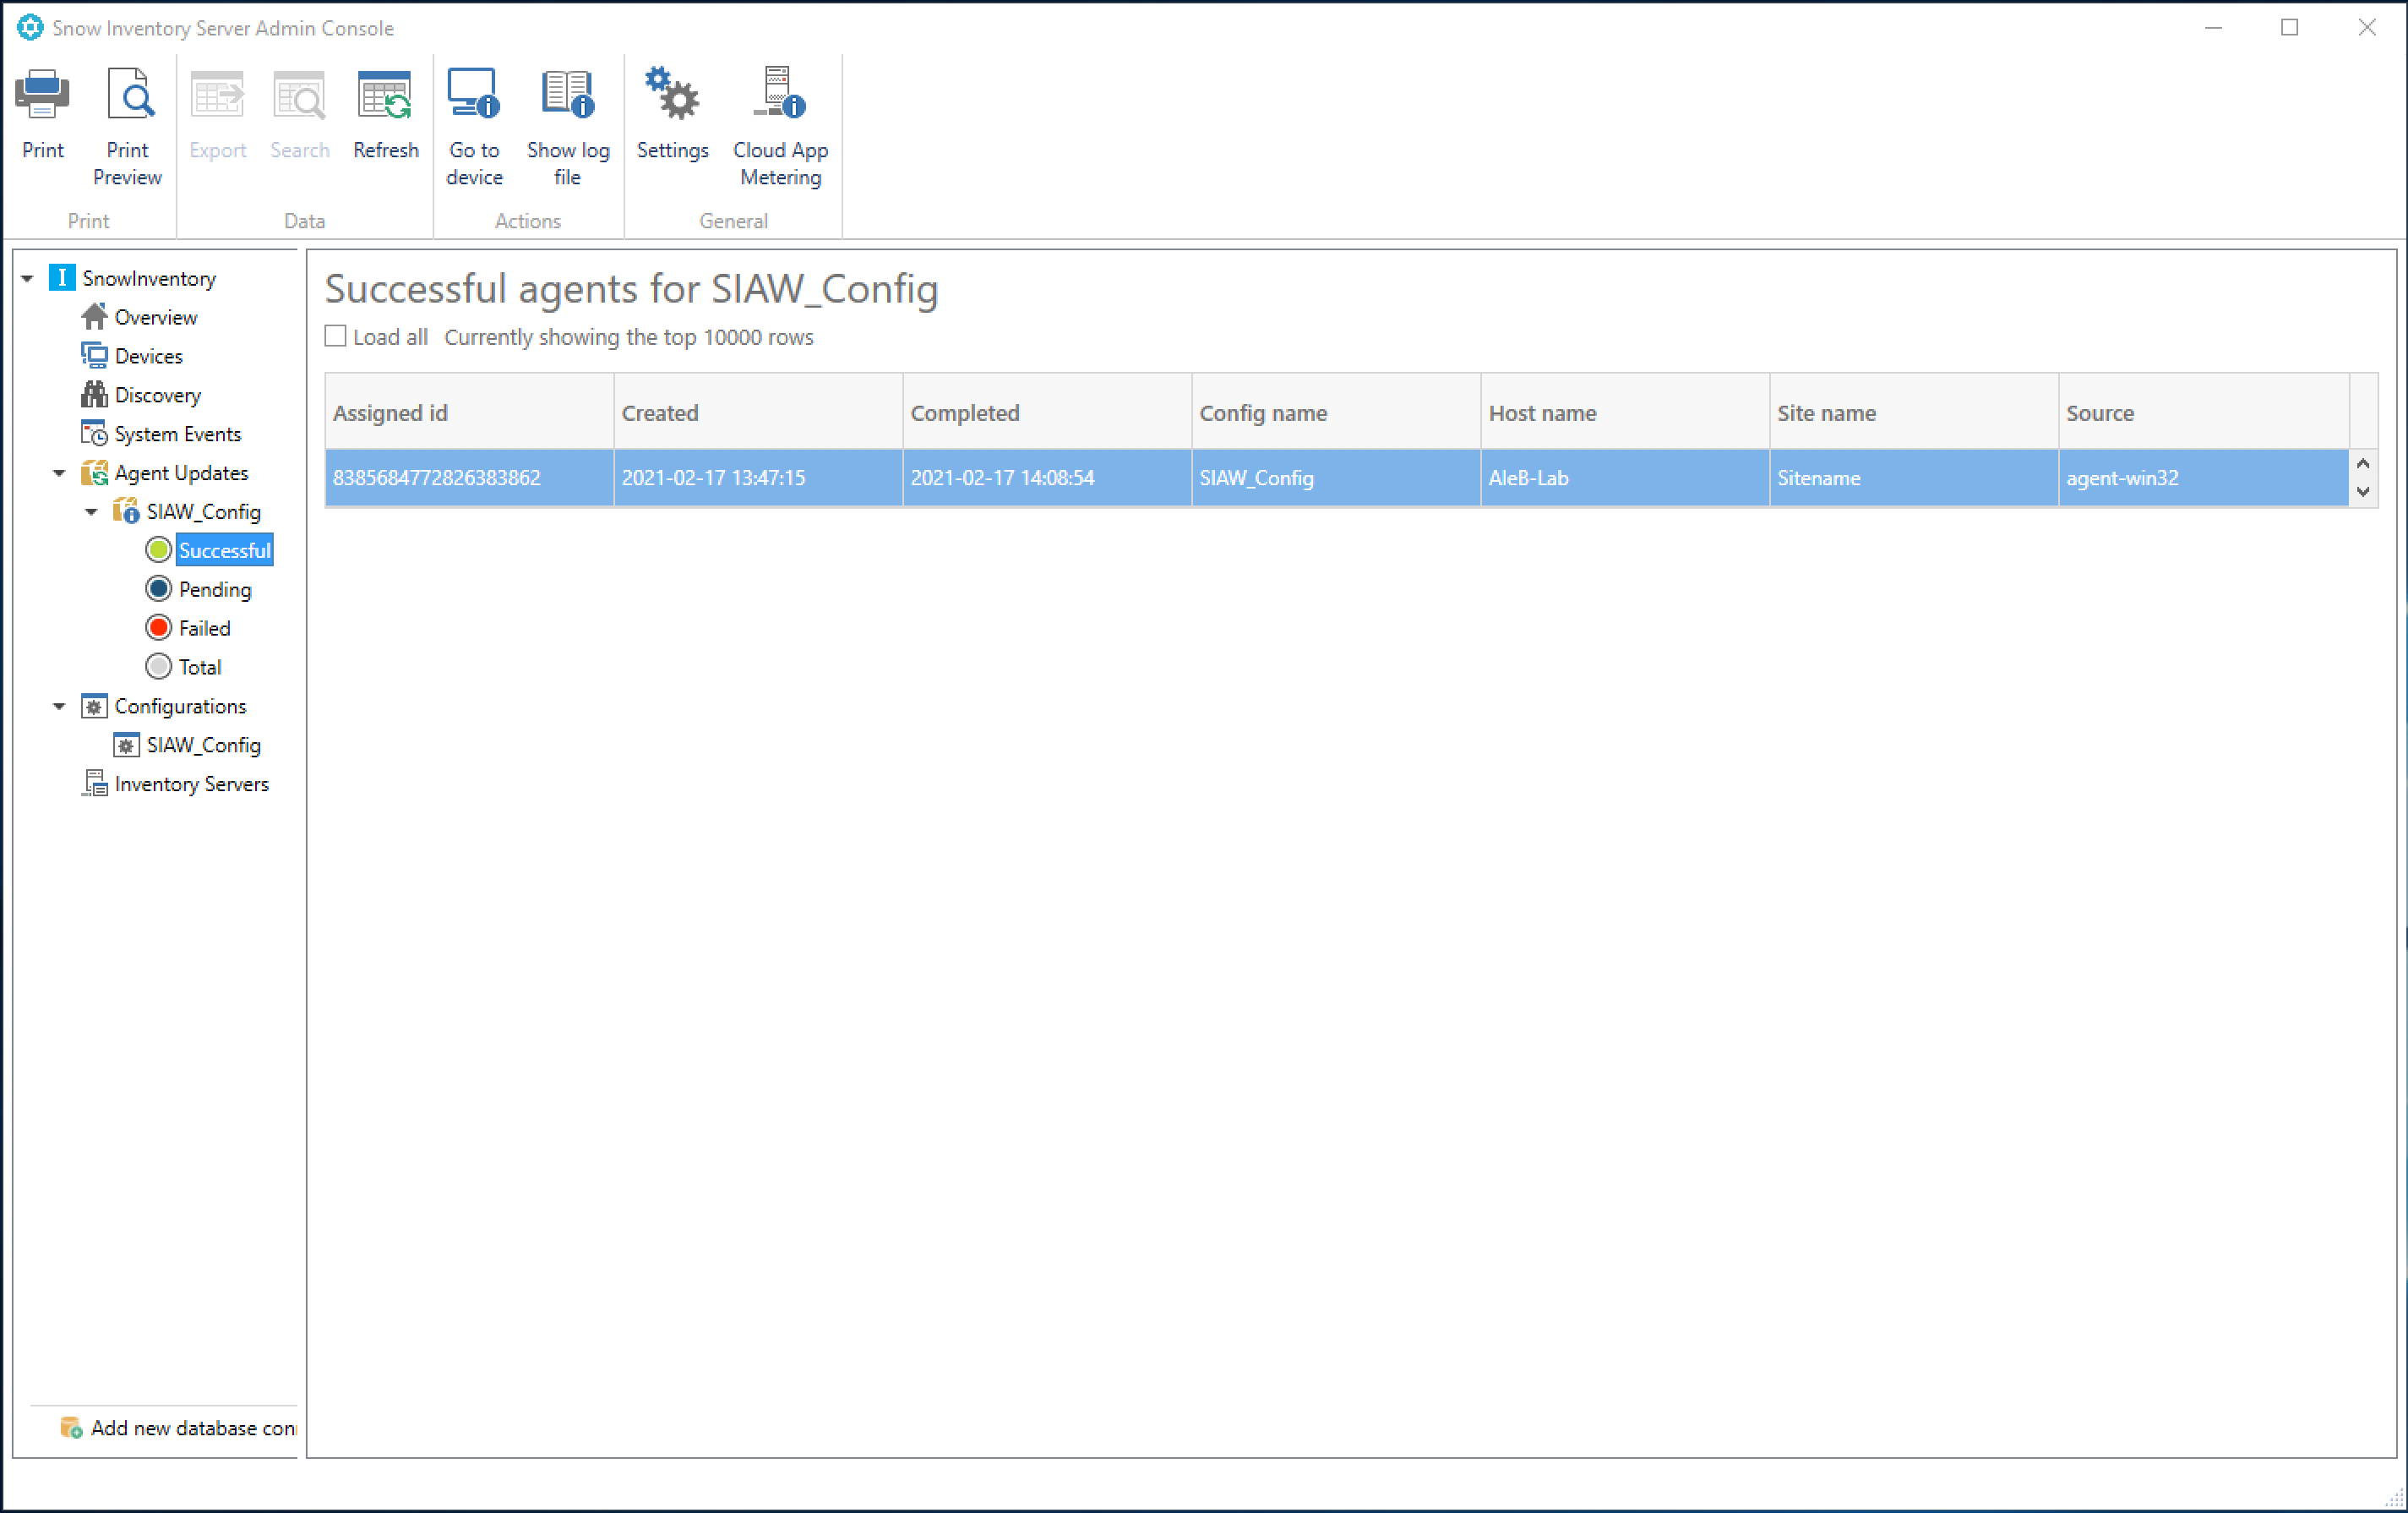Select Total under SIAW_Config
This screenshot has height=1513, width=2408.
200,668
